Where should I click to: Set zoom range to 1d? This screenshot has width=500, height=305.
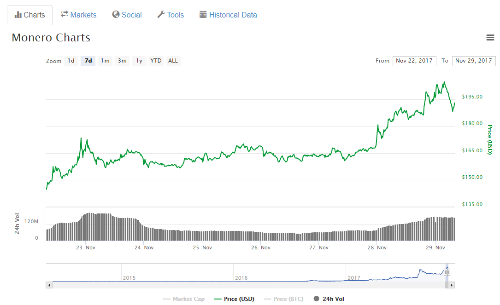(71, 61)
